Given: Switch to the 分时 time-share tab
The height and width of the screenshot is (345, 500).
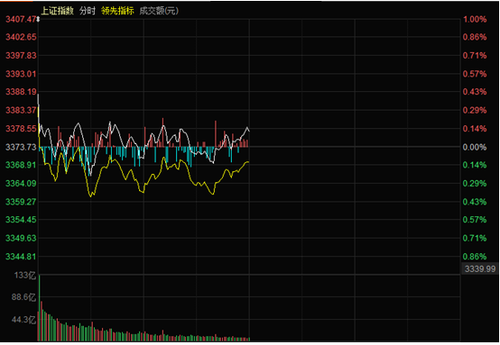Looking at the screenshot, I should pos(88,11).
